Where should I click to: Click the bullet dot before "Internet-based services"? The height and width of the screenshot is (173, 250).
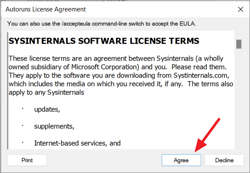point(22,142)
